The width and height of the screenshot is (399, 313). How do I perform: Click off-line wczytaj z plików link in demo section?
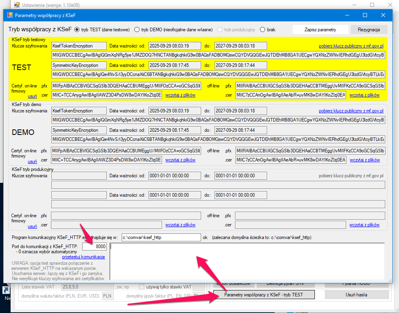click(364, 160)
